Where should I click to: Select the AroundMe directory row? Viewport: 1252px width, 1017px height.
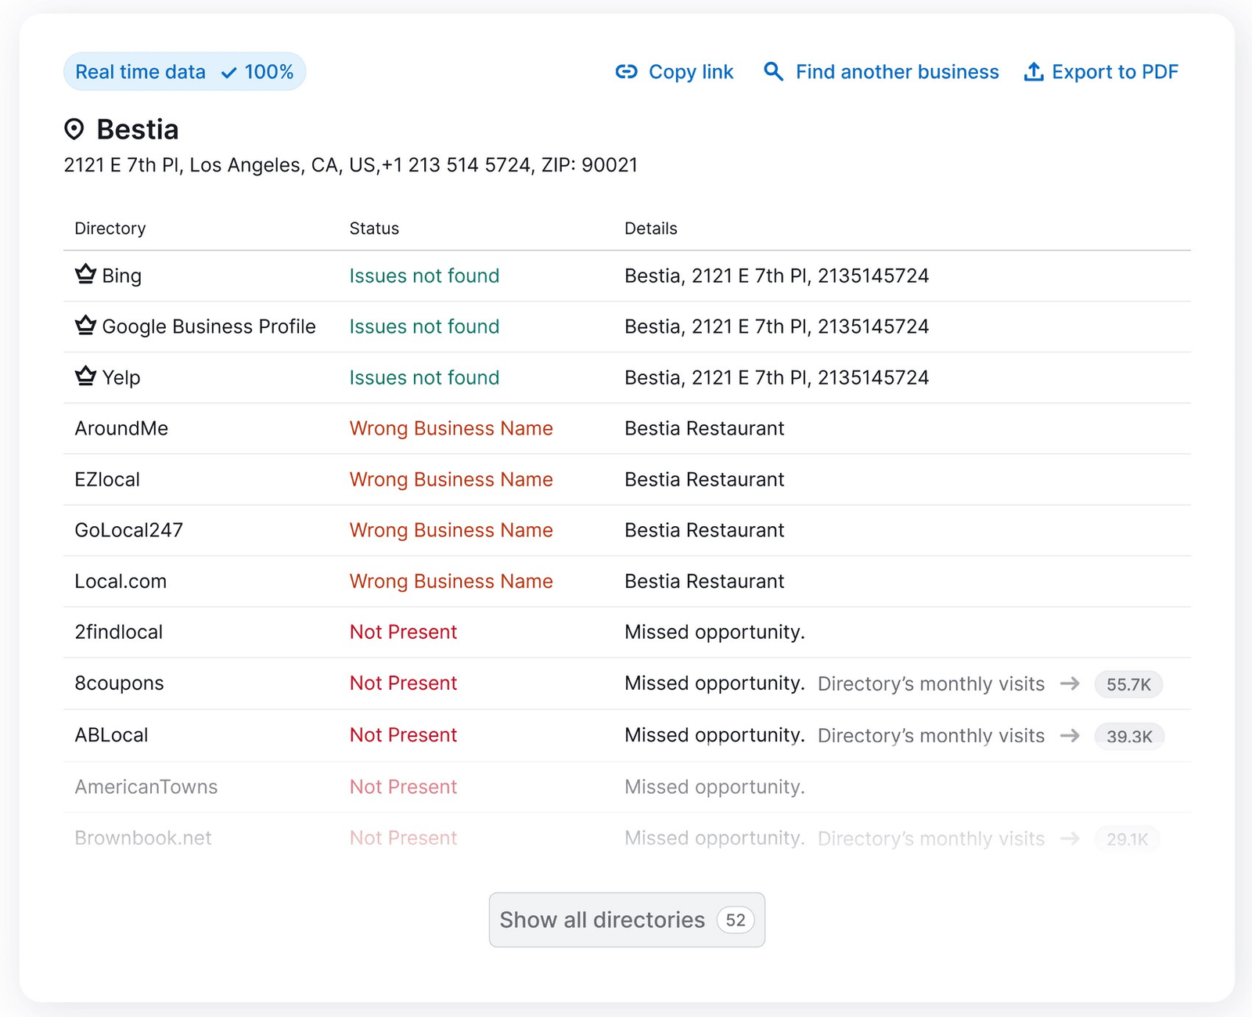click(x=121, y=428)
